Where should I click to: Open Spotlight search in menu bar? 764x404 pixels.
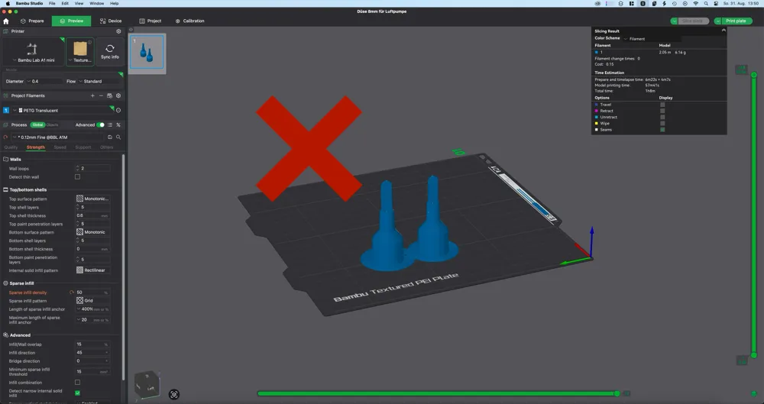(705, 3)
